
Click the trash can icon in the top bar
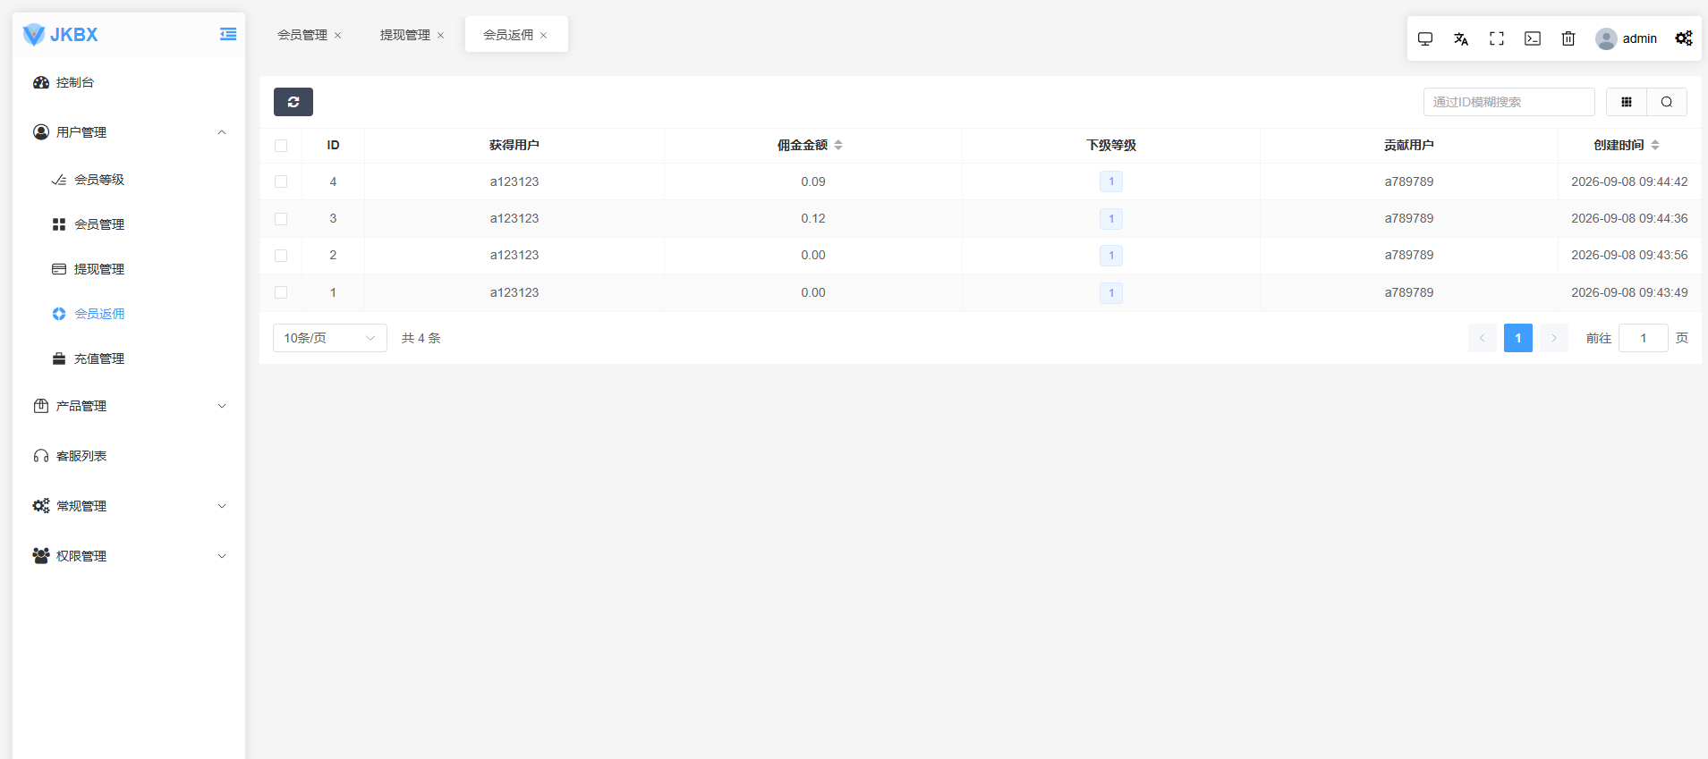(x=1568, y=38)
